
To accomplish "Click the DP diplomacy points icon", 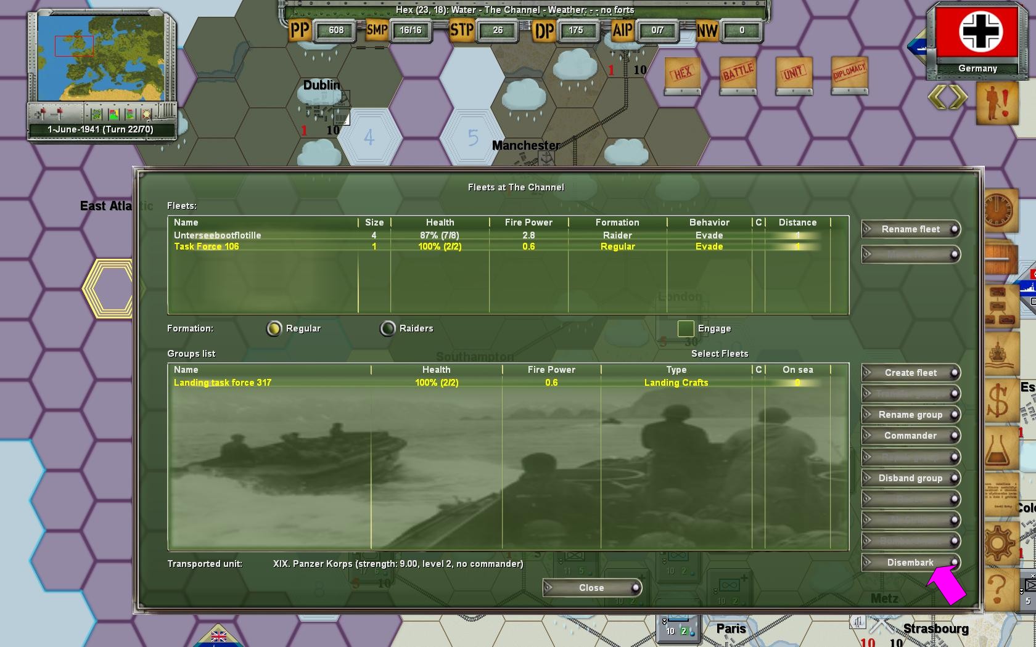I will coord(544,30).
